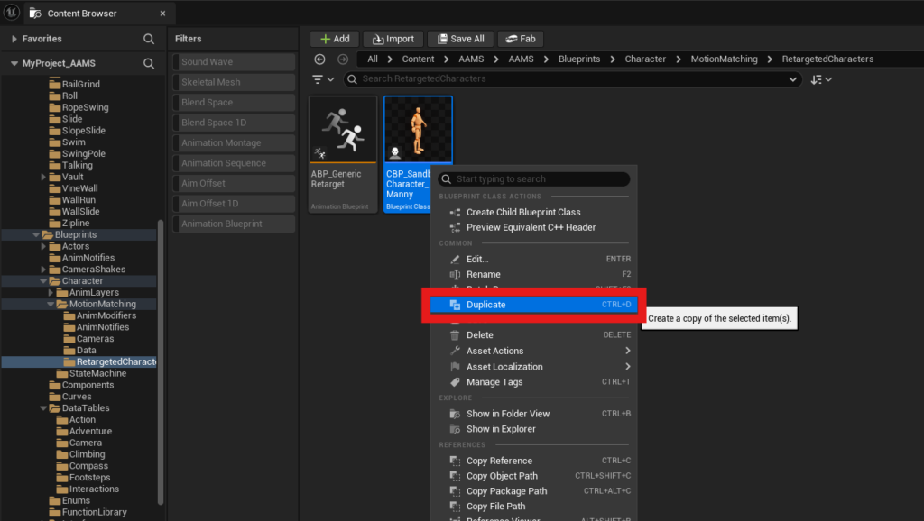
Task: Click the search icon beside MyProject_AAMS
Action: pos(149,64)
